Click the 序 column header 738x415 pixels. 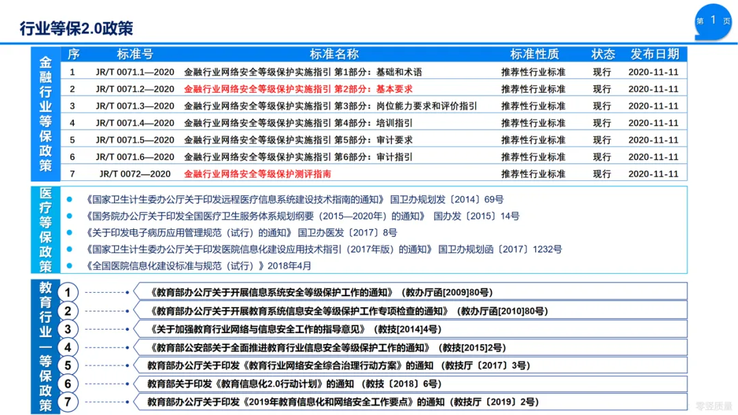pos(73,54)
